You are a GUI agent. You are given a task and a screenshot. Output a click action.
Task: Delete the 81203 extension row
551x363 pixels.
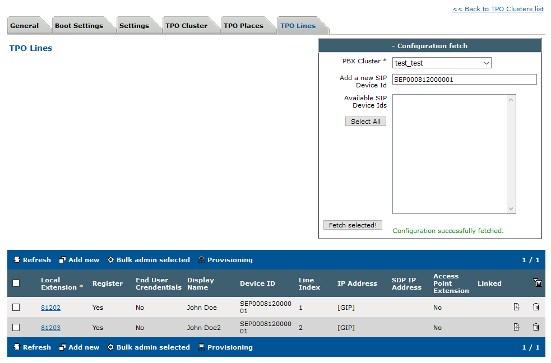[x=536, y=327]
